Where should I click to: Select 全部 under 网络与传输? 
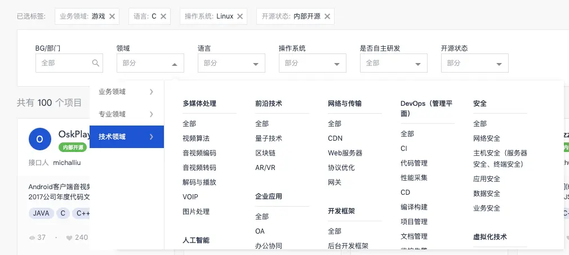click(x=335, y=124)
